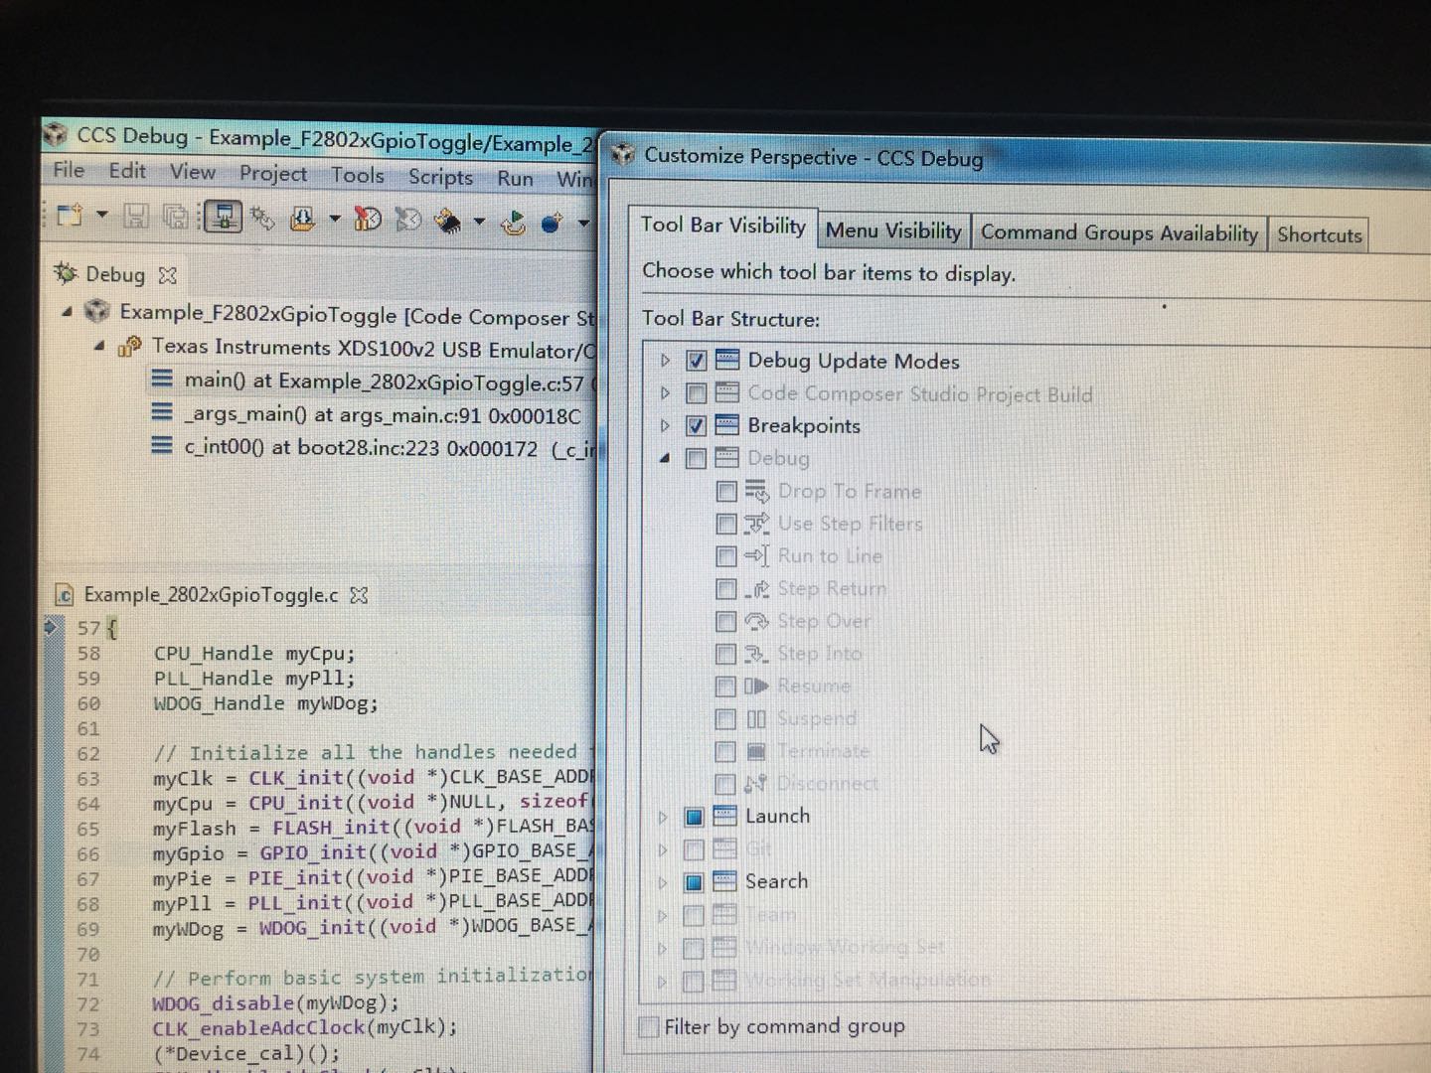The image size is (1431, 1073).
Task: Click the Debug Update Modes toolbar group icon
Action: pyautogui.click(x=727, y=361)
